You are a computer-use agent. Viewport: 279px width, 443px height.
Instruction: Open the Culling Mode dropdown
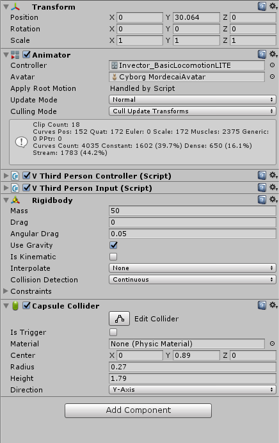(x=193, y=111)
